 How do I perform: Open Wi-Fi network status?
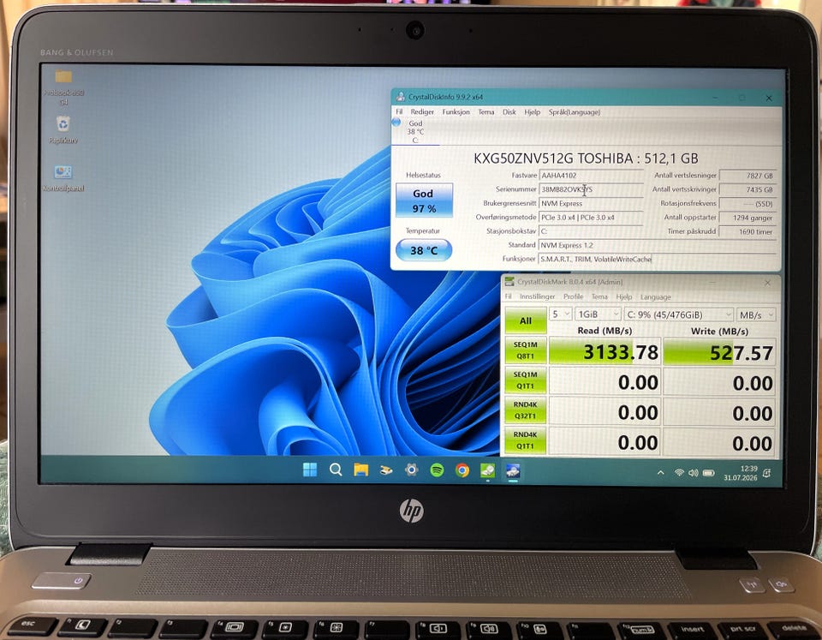(679, 473)
